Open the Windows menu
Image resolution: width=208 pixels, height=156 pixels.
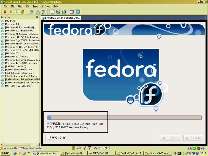[x=46, y=6]
